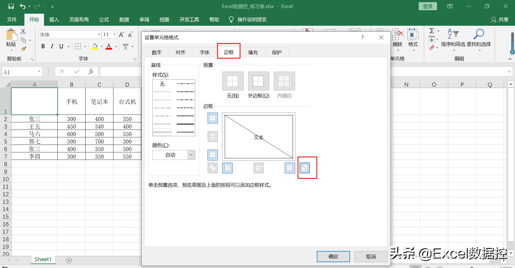Enable the diagonal down border
Image resolution: width=515 pixels, height=268 pixels.
[x=304, y=168]
